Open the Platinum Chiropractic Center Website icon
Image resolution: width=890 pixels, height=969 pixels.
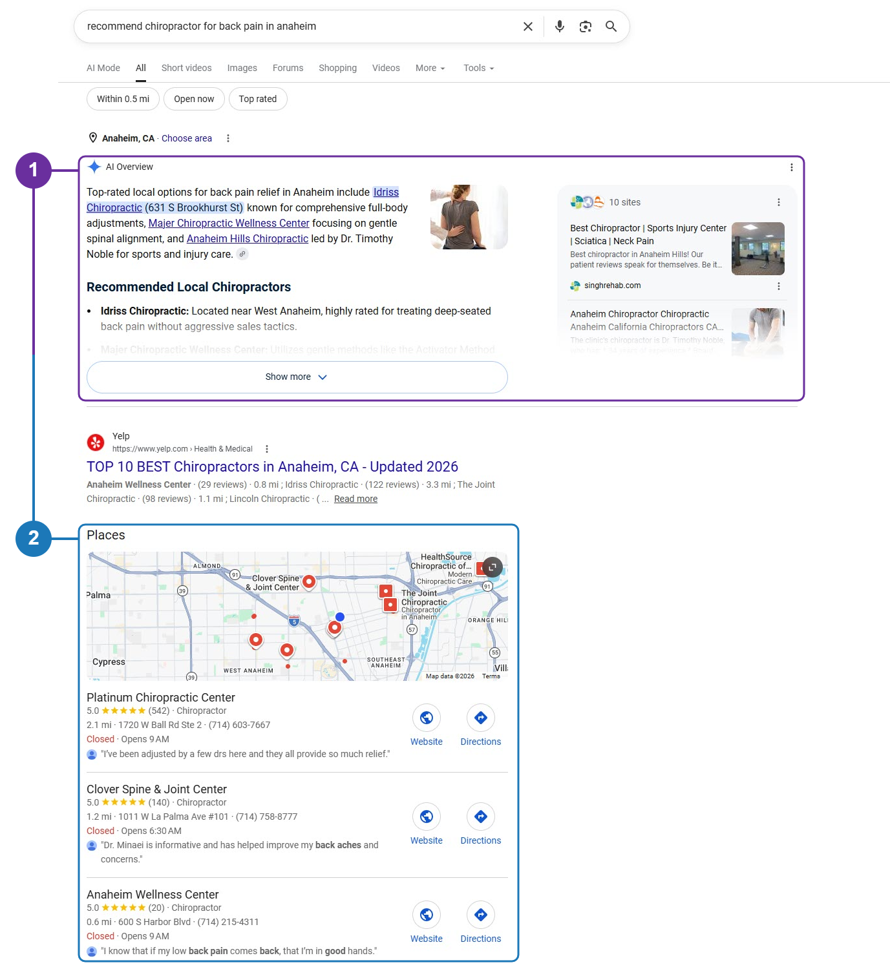(x=427, y=718)
